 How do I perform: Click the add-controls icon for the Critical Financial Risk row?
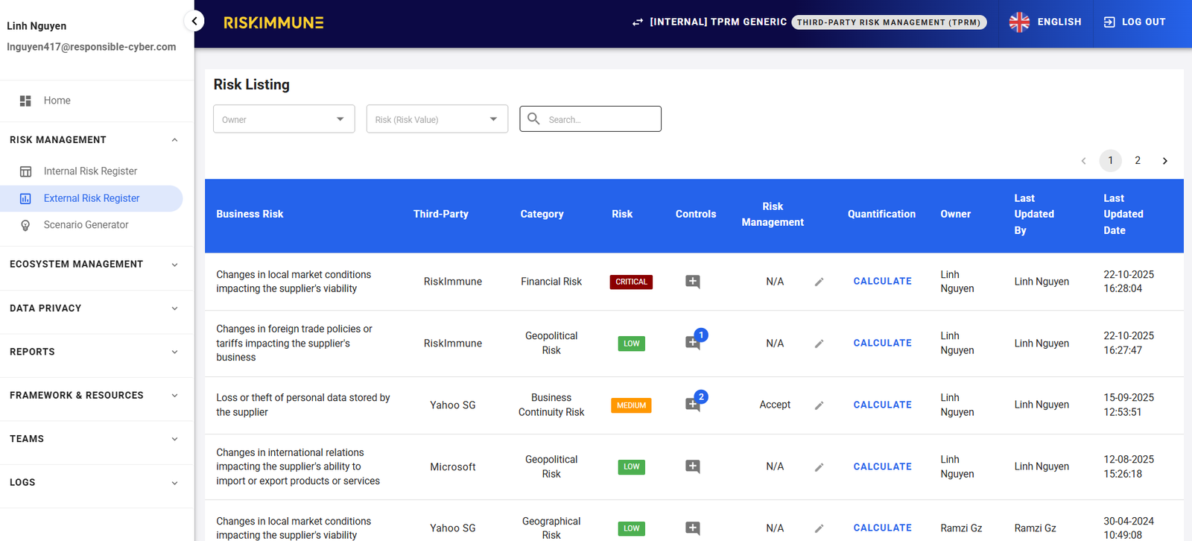pyautogui.click(x=692, y=282)
